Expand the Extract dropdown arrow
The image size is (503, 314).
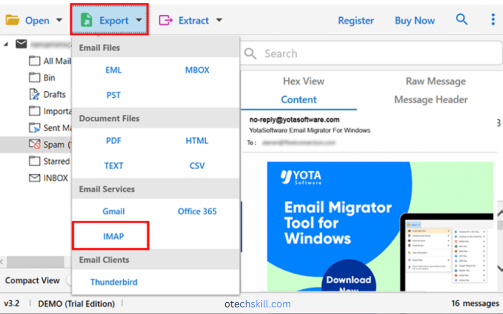pyautogui.click(x=219, y=20)
